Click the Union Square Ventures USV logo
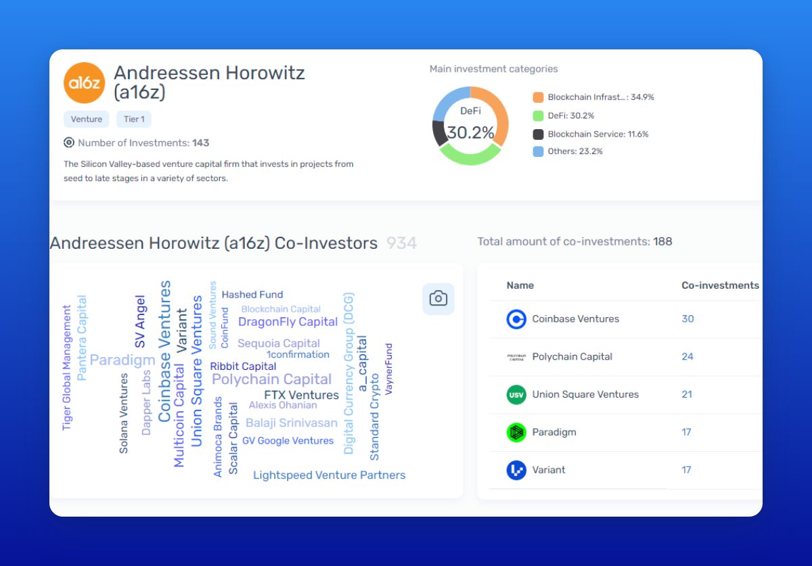Viewport: 812px width, 566px height. pos(516,394)
